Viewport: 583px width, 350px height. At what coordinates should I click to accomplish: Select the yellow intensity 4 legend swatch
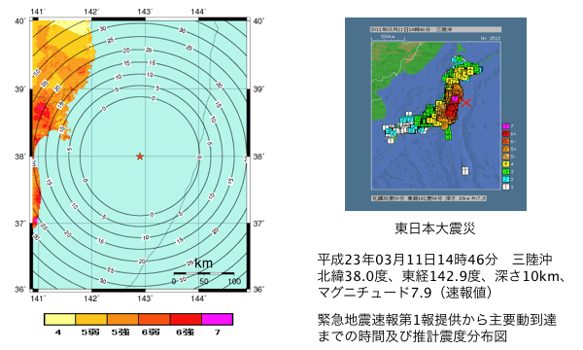click(60, 319)
